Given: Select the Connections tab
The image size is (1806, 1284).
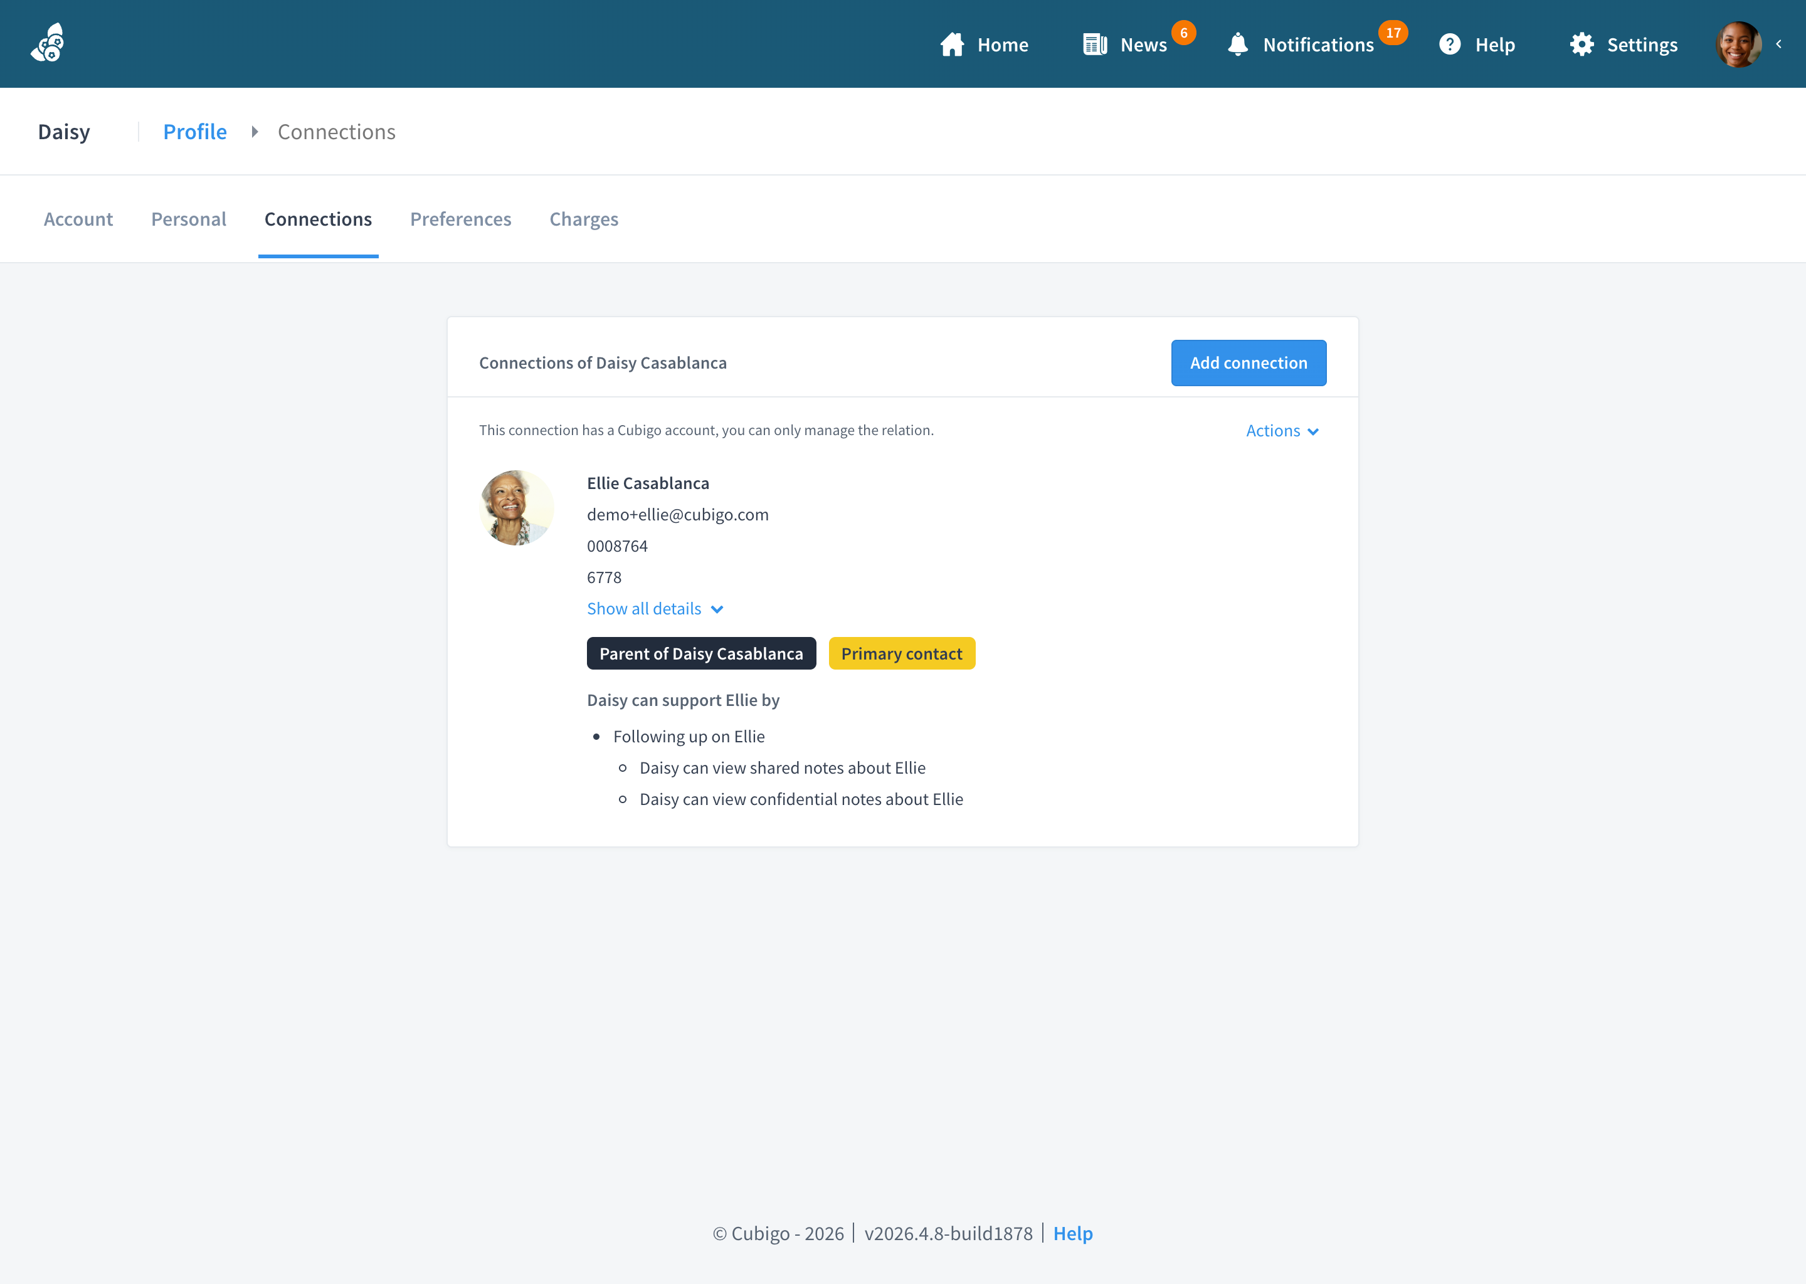Looking at the screenshot, I should click(318, 219).
